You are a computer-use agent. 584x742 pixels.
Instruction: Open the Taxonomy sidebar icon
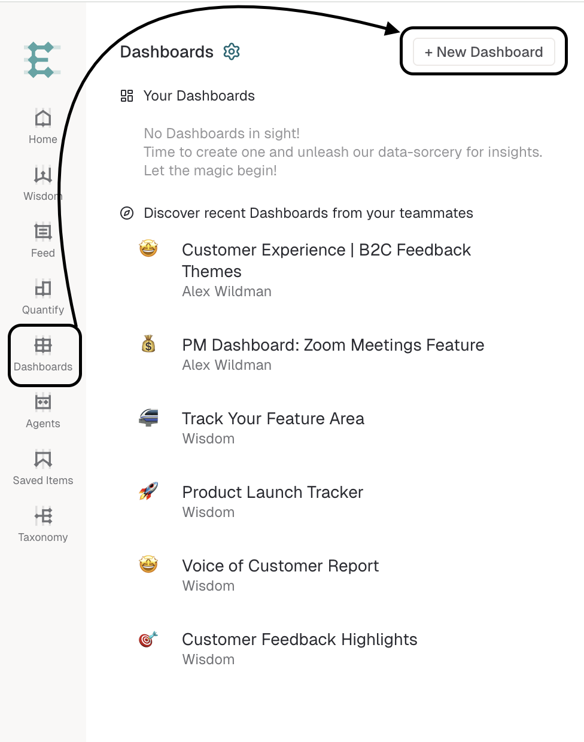pos(43,524)
